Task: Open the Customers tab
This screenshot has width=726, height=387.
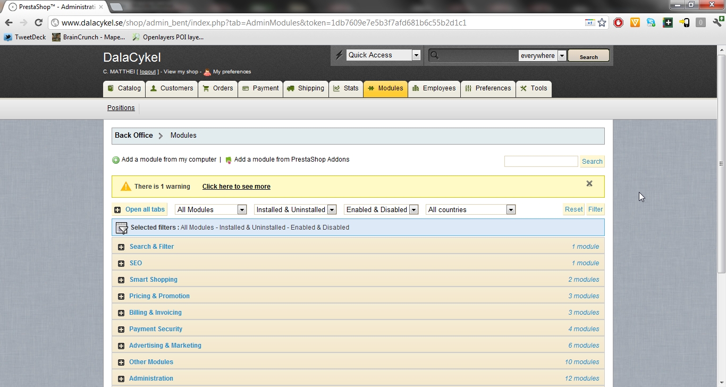Action: click(172, 89)
